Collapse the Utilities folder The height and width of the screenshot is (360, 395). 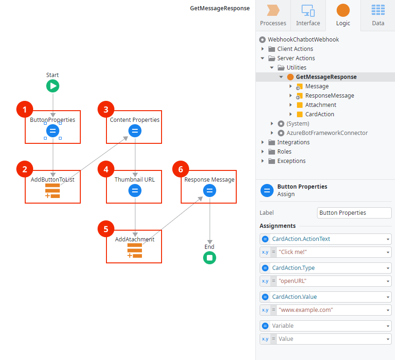pyautogui.click(x=272, y=67)
